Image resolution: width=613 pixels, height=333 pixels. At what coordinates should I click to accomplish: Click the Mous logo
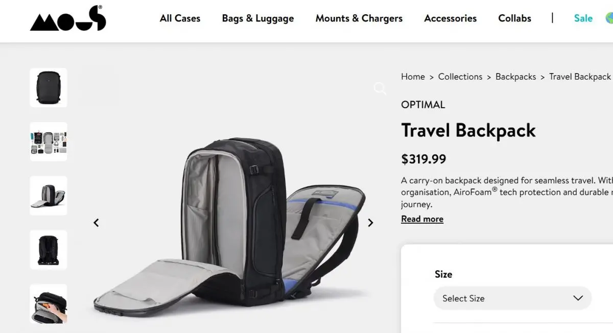coord(68,18)
